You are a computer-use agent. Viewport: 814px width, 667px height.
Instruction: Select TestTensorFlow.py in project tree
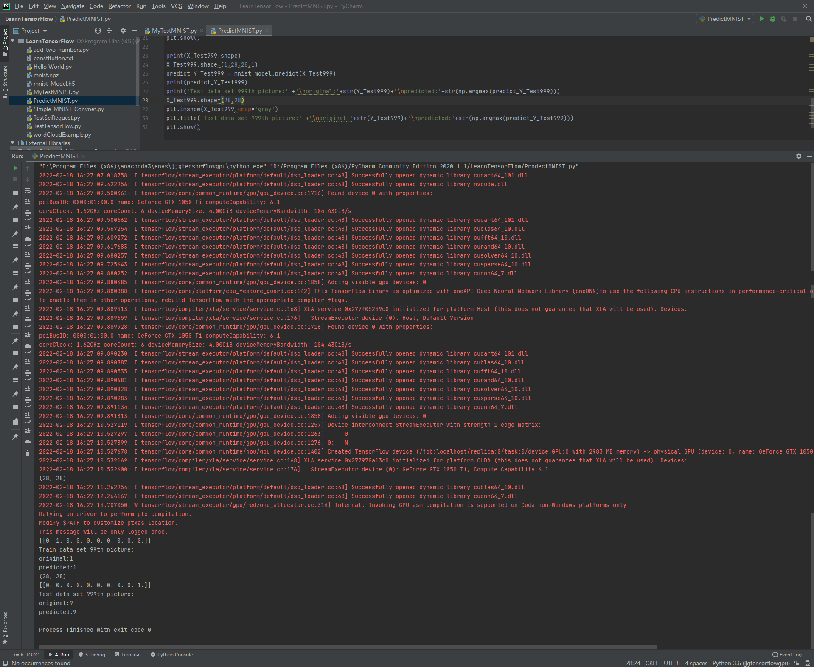(x=57, y=126)
